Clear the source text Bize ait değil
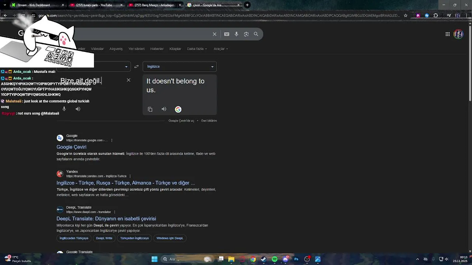Viewport: 472px width, 265px height. click(x=128, y=80)
